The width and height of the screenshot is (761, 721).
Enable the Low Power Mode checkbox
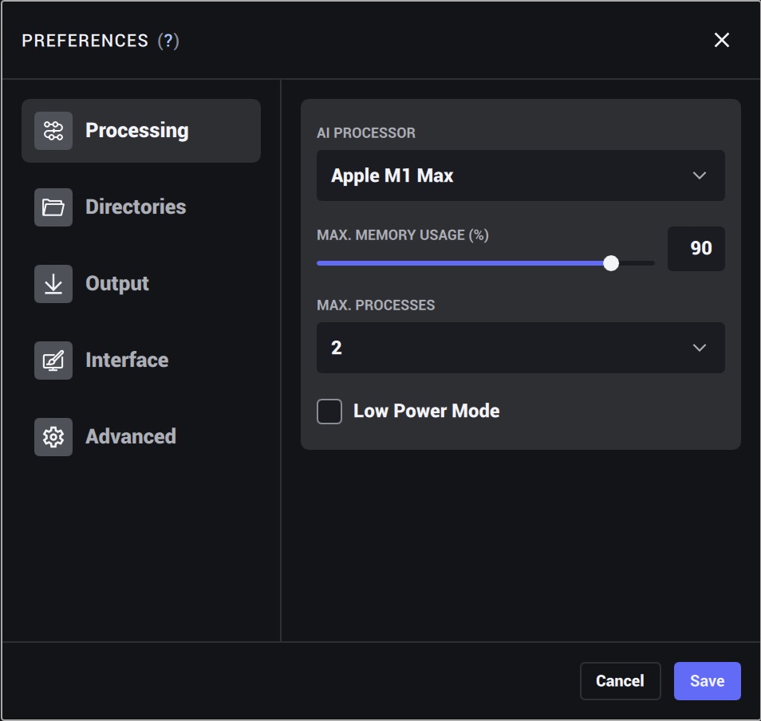pos(329,412)
